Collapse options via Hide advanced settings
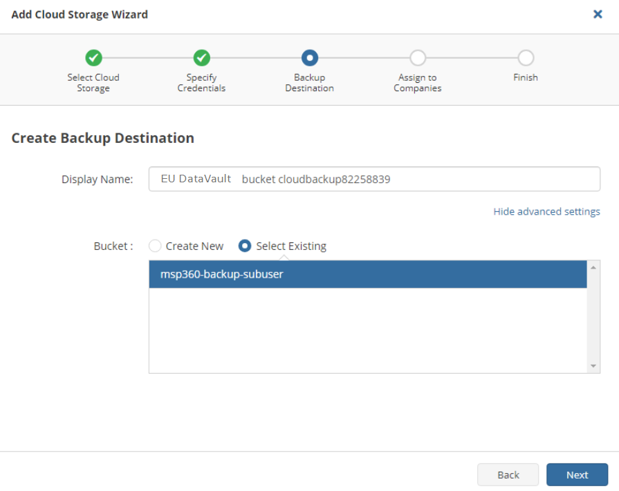 tap(546, 211)
